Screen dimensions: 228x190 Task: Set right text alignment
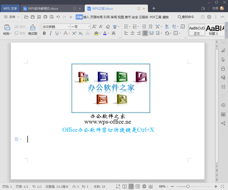point(139,33)
